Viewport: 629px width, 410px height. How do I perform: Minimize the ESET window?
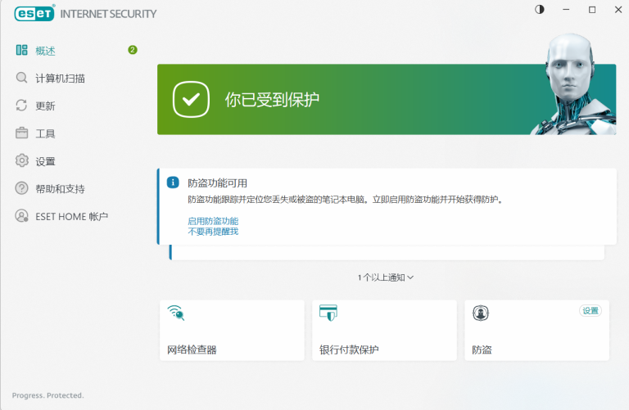click(x=566, y=10)
